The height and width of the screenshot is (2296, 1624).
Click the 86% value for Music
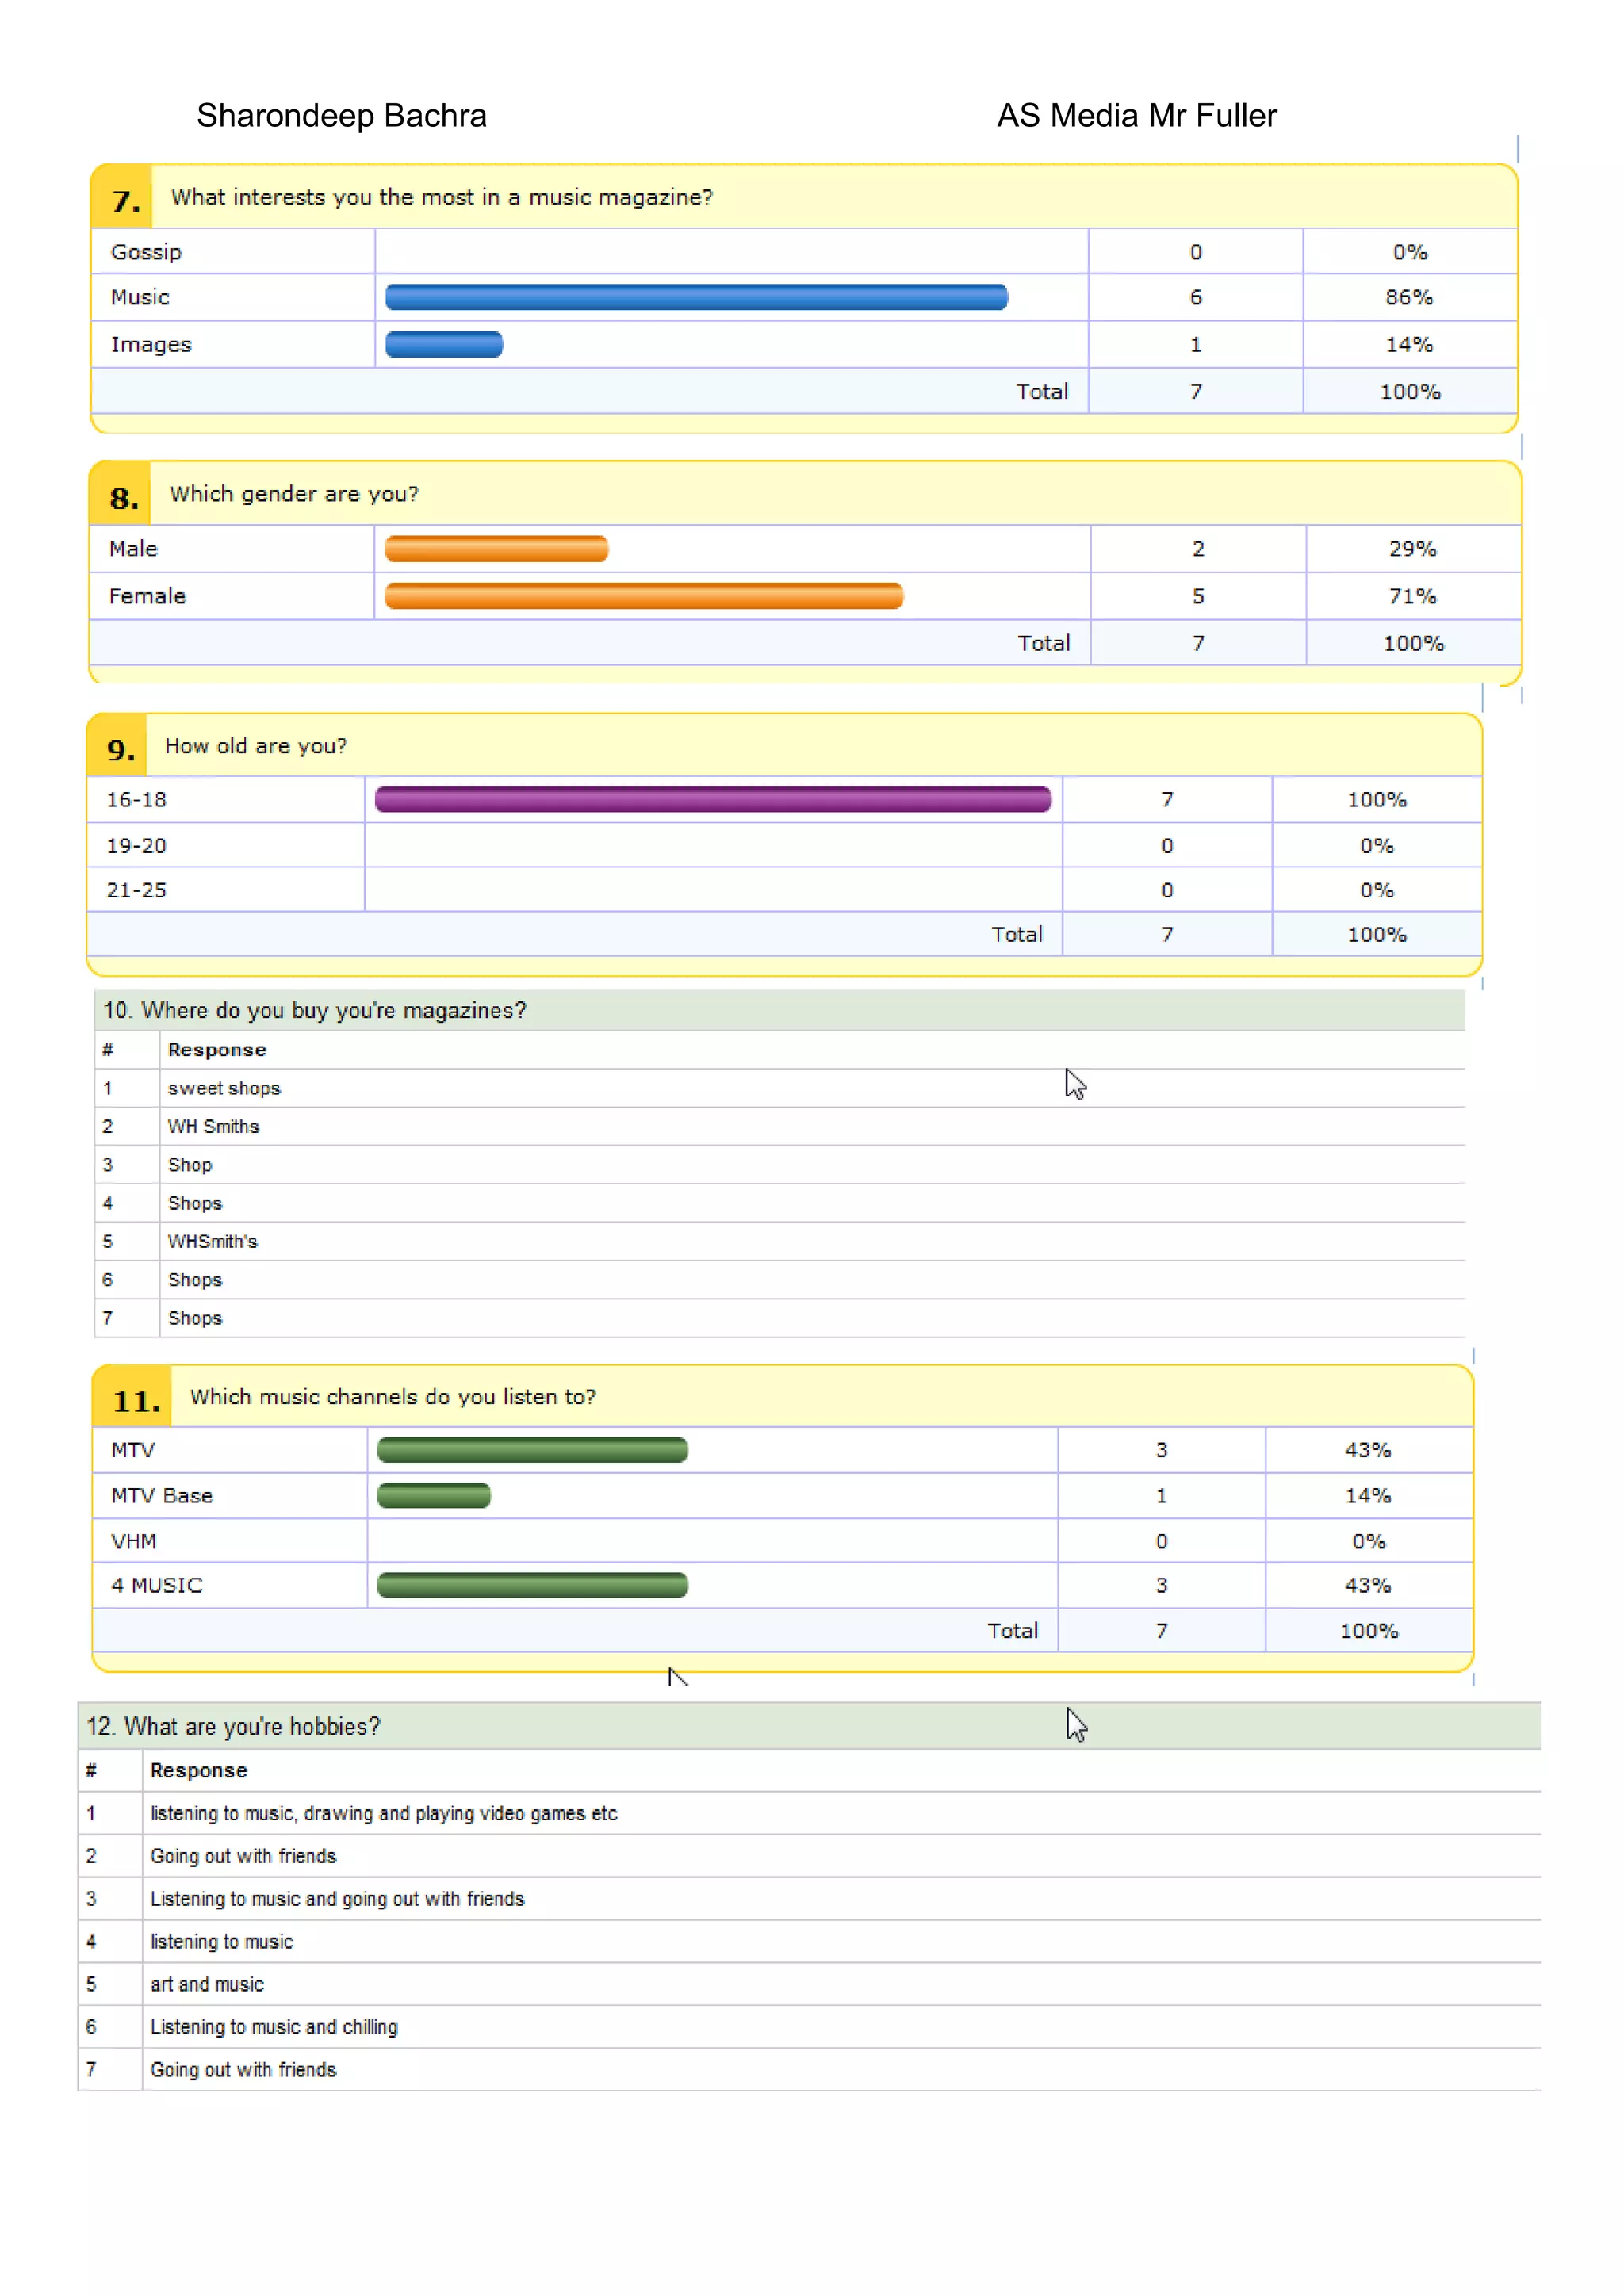pos(1408,298)
